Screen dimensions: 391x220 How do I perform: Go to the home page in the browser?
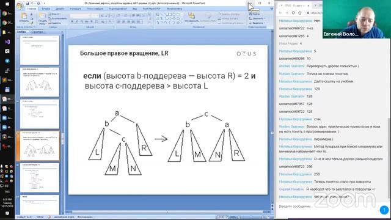300,13
